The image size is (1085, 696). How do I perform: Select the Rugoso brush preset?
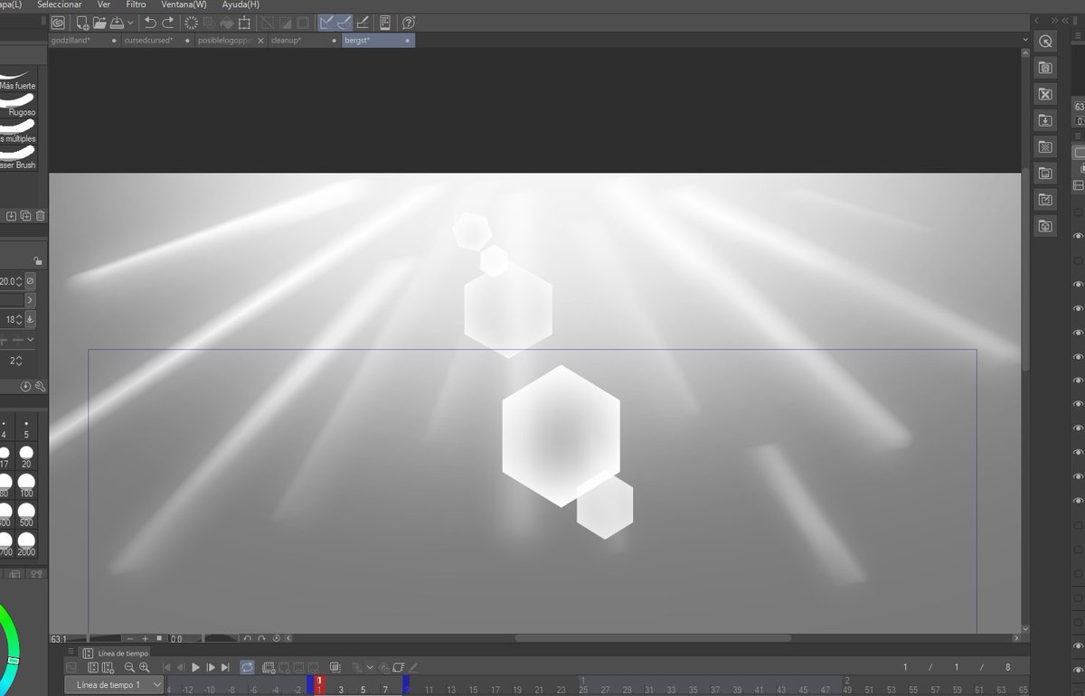(19, 105)
